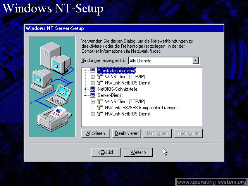Click WINS-Client icon under Server-Dienst

100,102
